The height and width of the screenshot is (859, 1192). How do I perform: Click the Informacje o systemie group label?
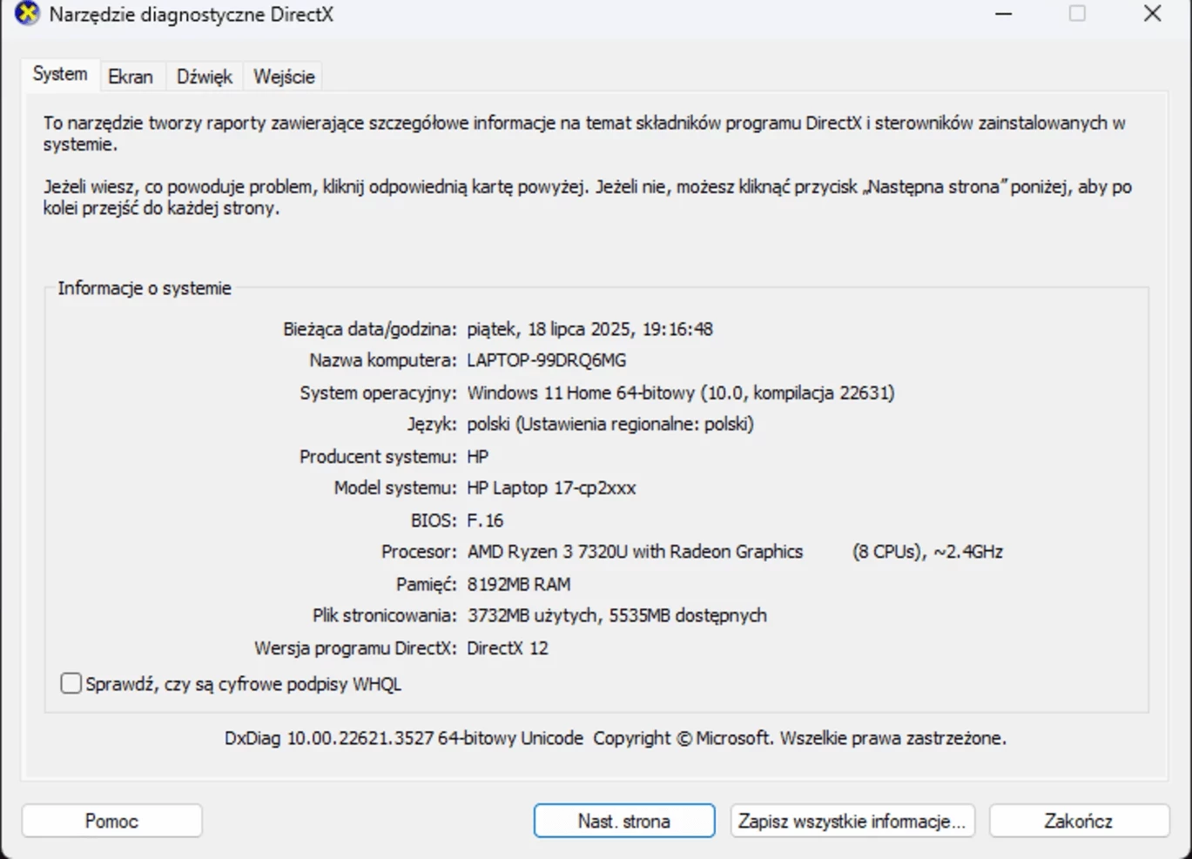coord(145,288)
